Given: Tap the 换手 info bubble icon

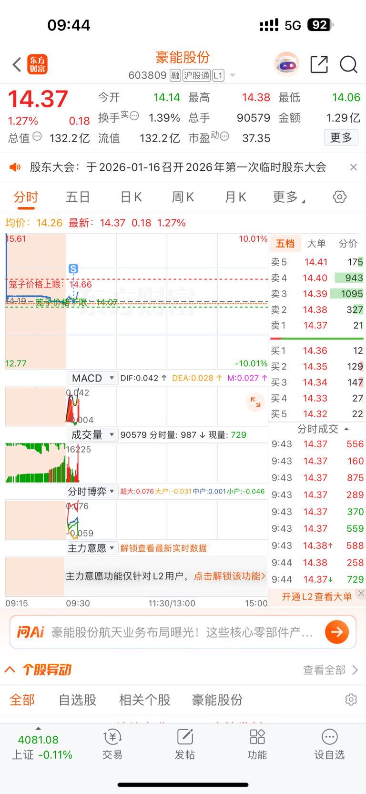Looking at the screenshot, I should click(134, 115).
